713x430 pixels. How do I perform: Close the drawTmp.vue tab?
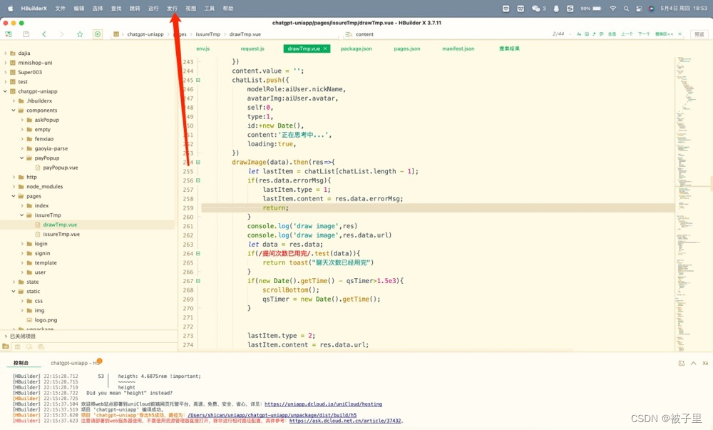[x=325, y=48]
